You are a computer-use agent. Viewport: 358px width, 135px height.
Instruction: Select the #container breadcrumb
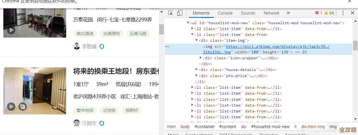point(204,126)
